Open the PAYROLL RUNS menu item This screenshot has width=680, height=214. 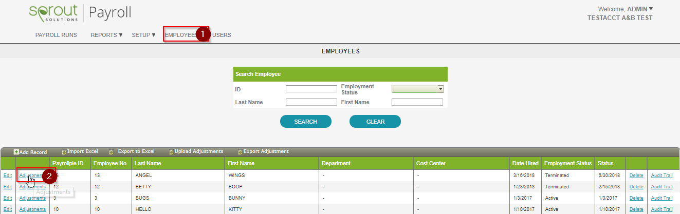click(56, 35)
